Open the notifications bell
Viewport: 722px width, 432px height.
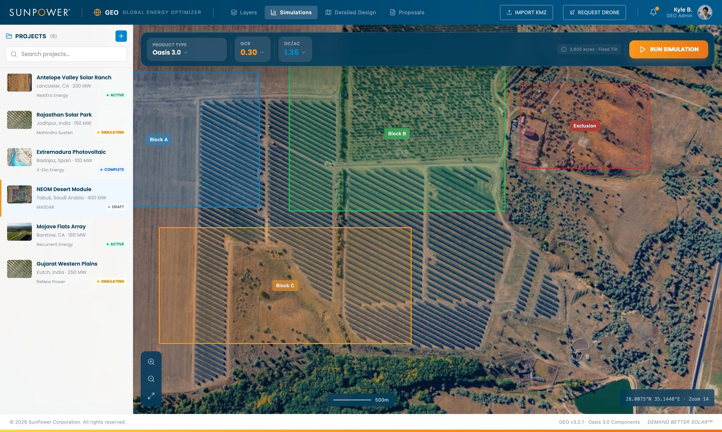click(x=653, y=12)
